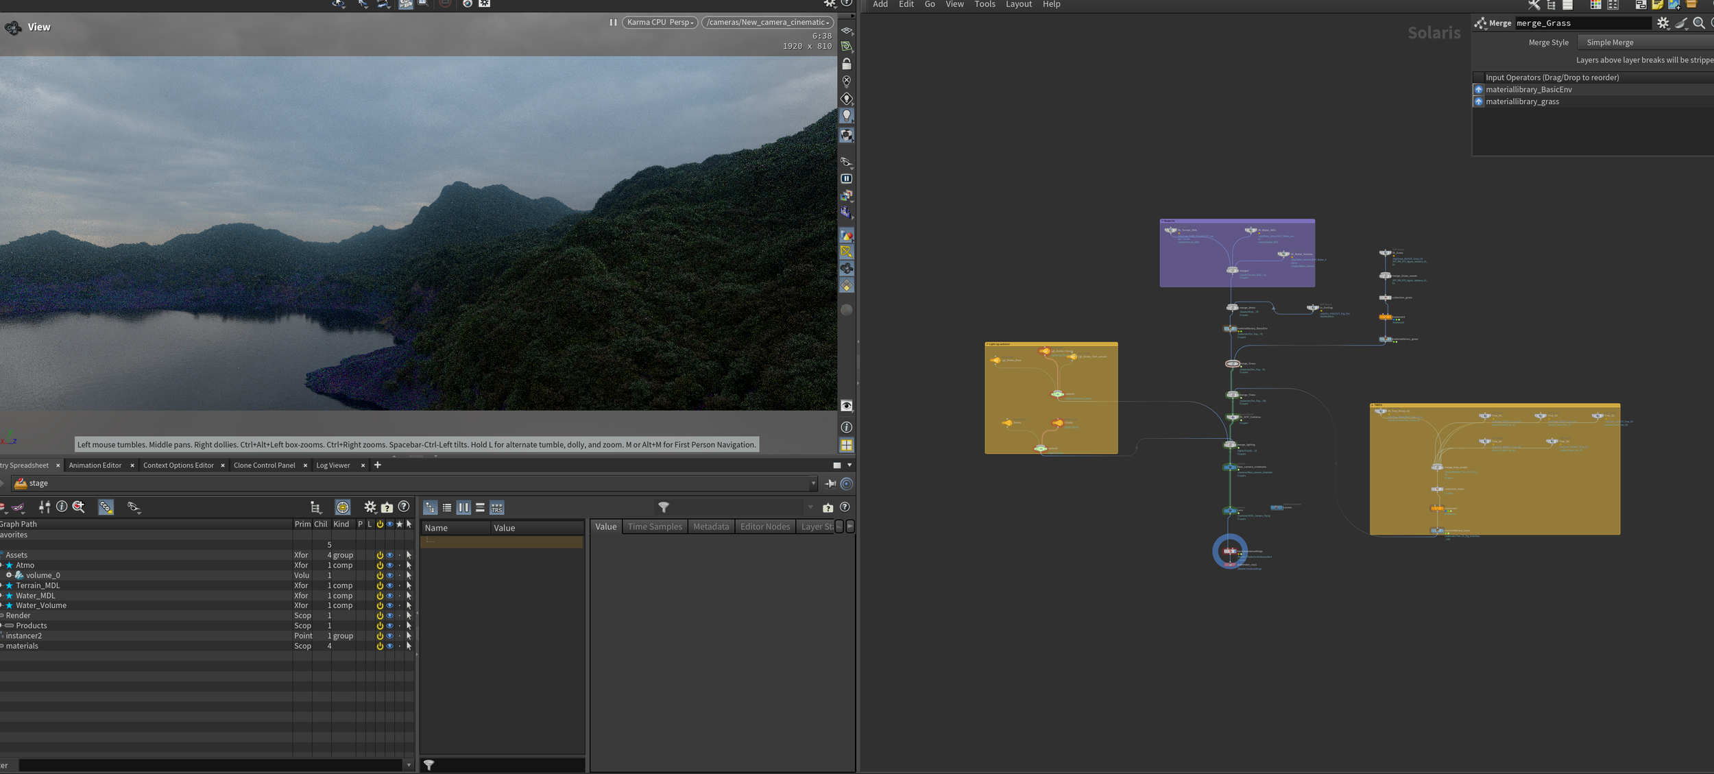Screen dimensions: 1714x774
Task: Open the parameter search magnifier icon
Action: point(1698,23)
